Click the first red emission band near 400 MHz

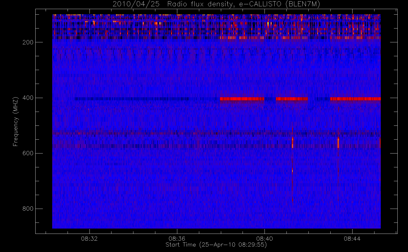coord(242,99)
